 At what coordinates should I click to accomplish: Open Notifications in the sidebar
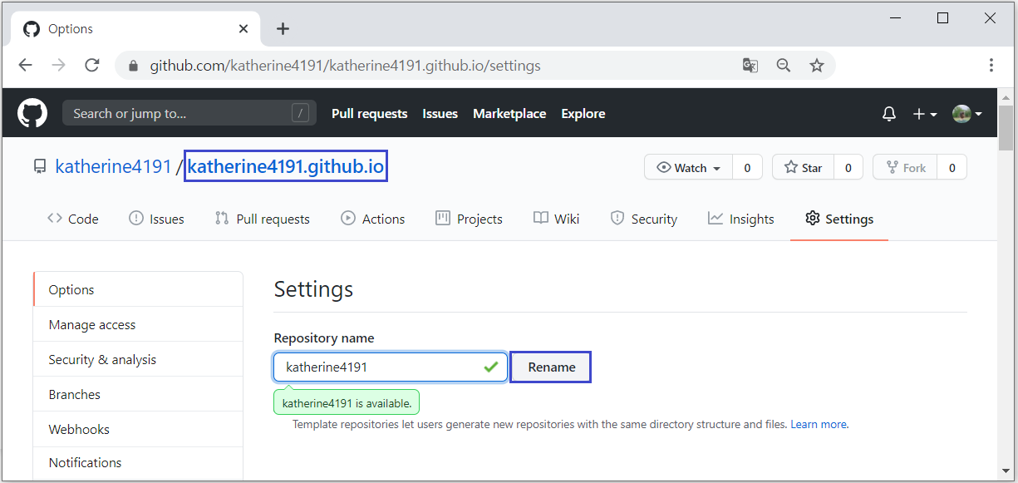tap(138, 462)
